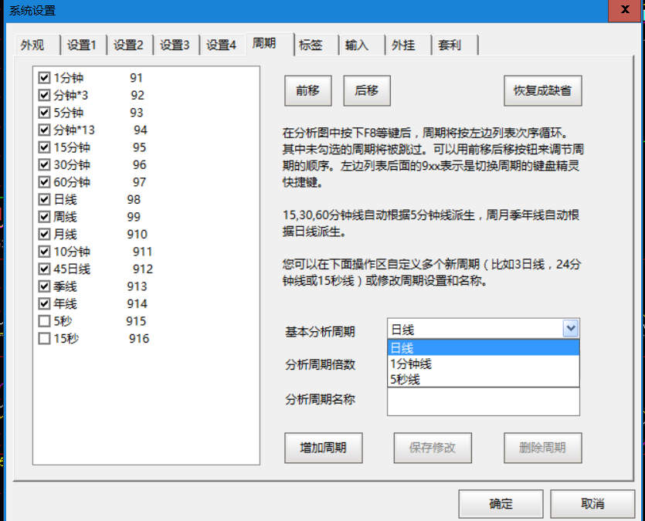Click the 增加周期 button
Viewport: 645px width, 521px height.
323,448
